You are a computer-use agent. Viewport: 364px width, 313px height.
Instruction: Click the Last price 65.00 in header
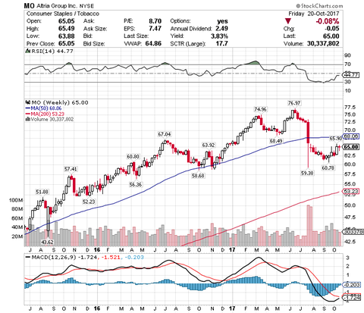[x=331, y=36]
